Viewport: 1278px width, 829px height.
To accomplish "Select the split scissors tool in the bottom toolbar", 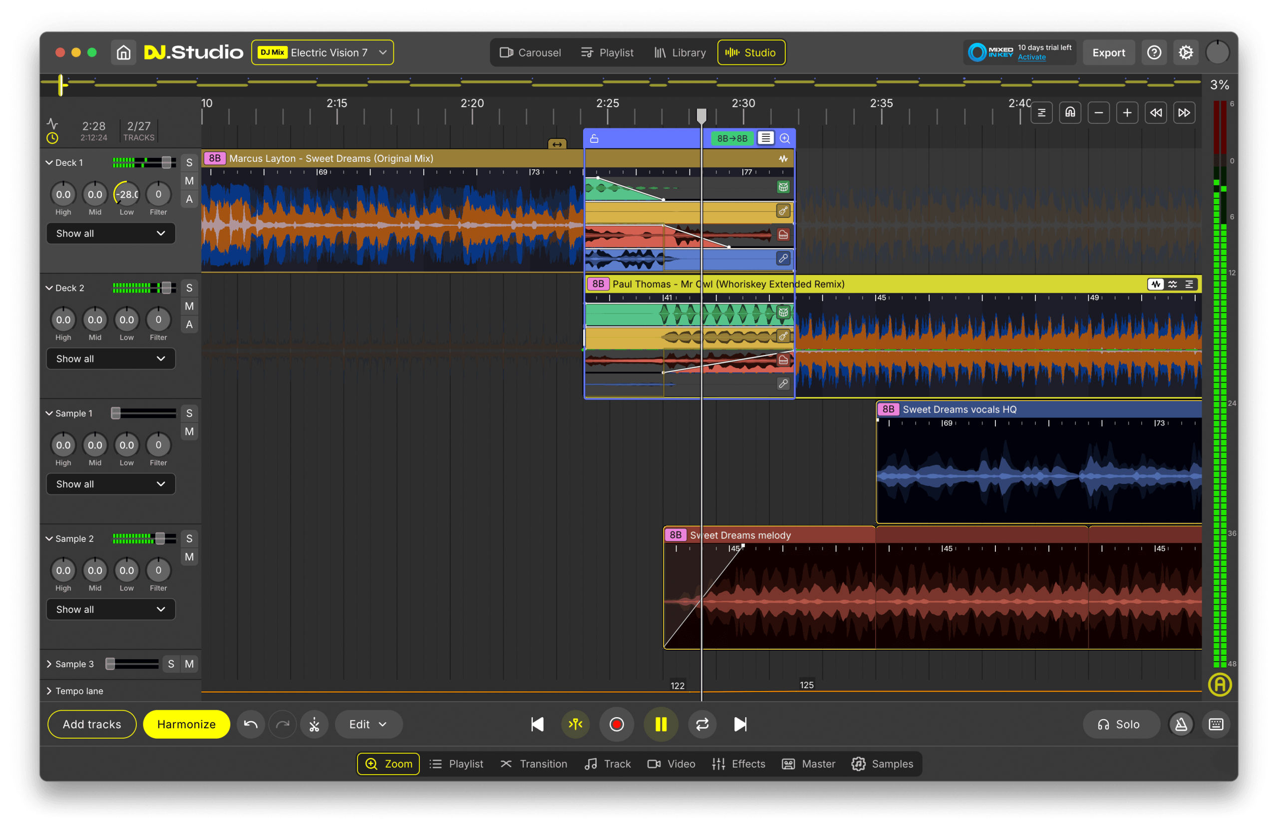I will 314,724.
